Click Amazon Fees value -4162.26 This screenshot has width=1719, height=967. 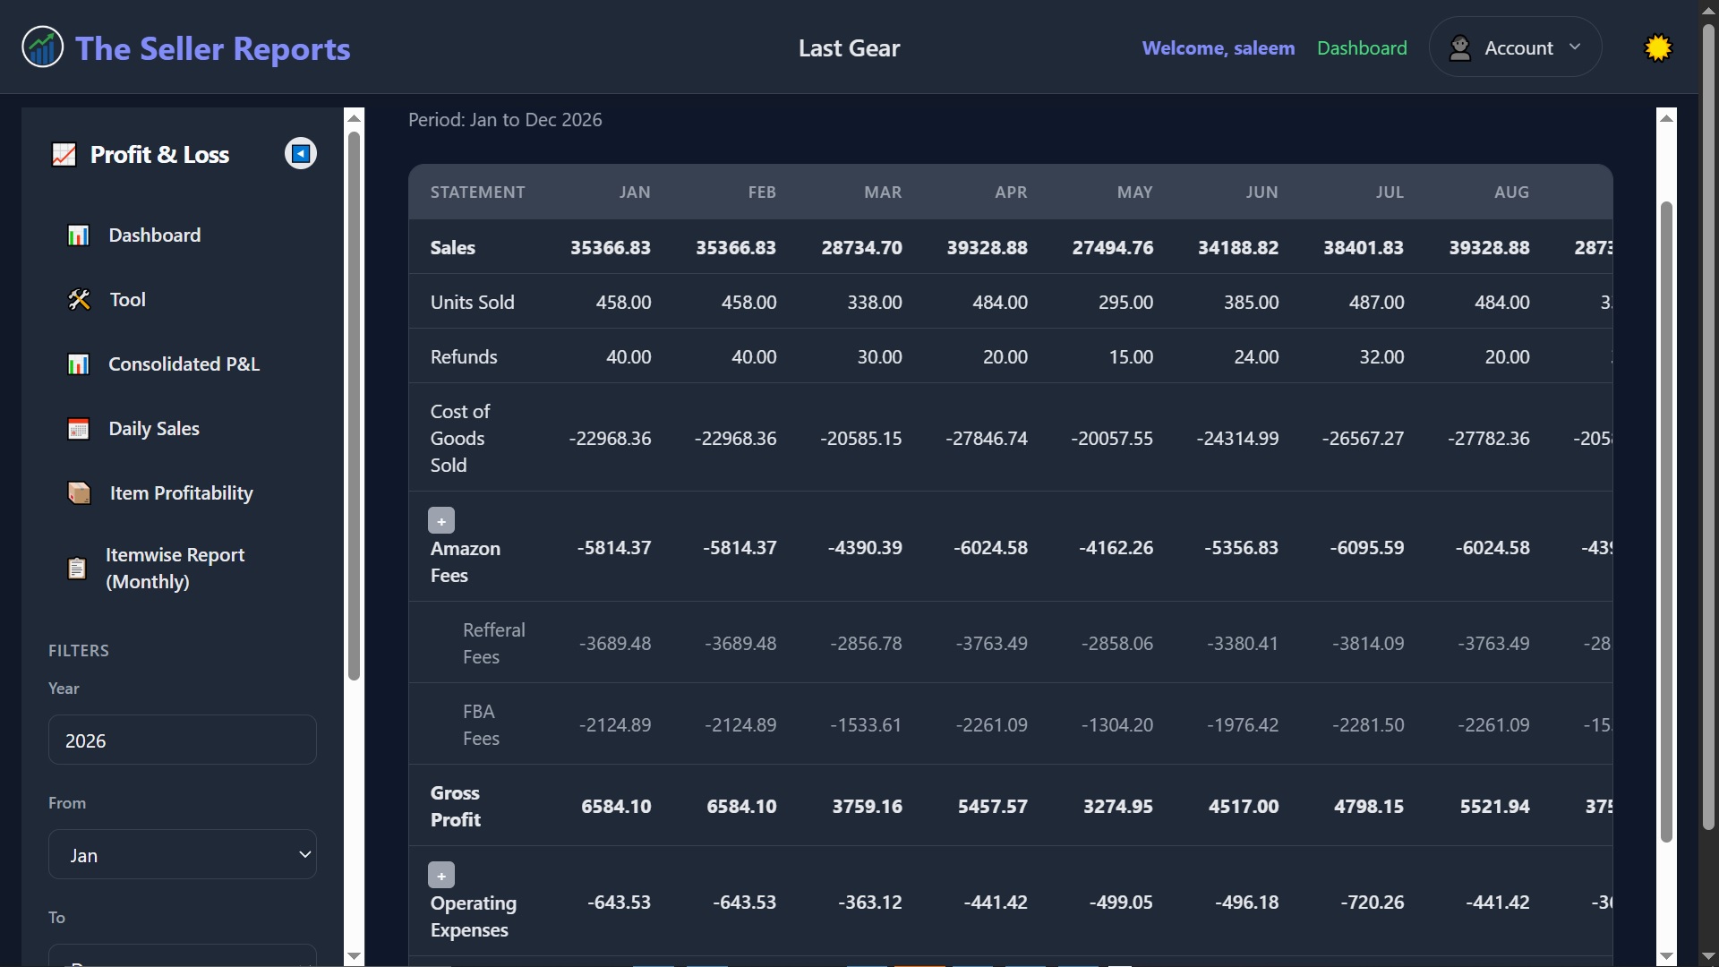[x=1116, y=547]
